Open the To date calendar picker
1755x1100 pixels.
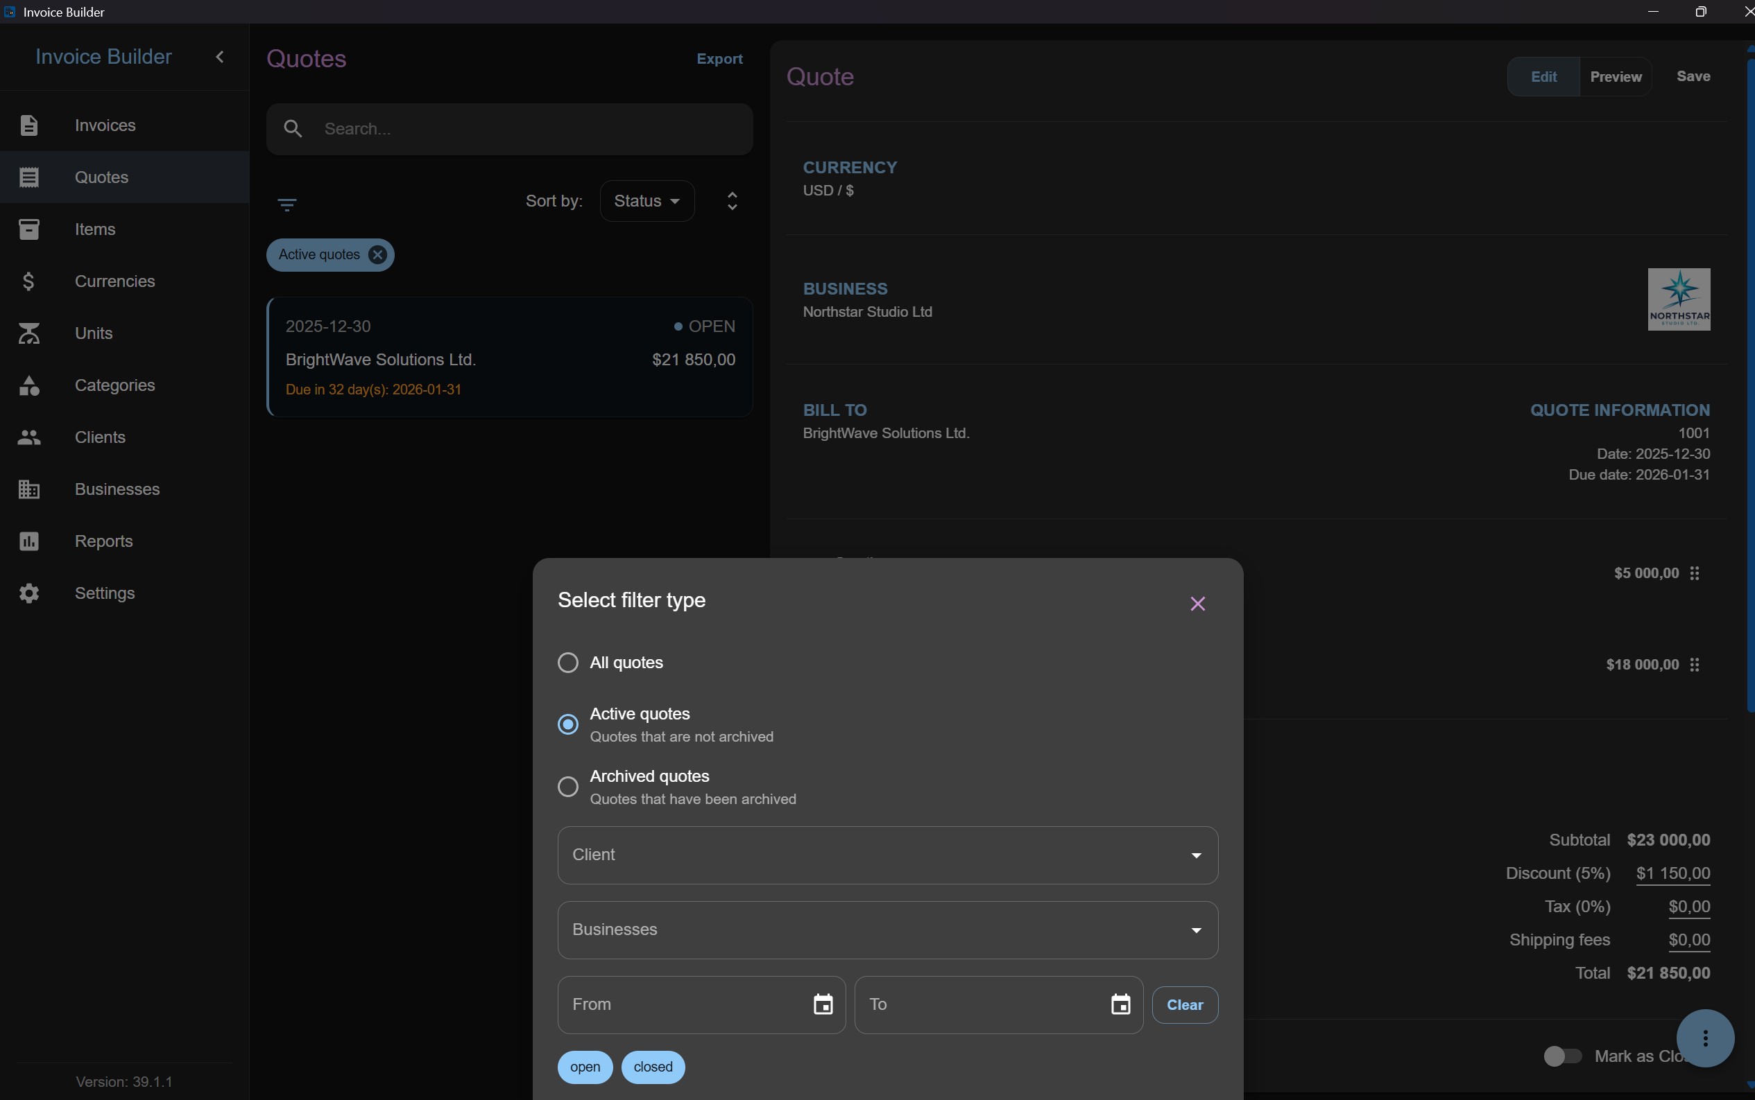click(x=1120, y=1005)
